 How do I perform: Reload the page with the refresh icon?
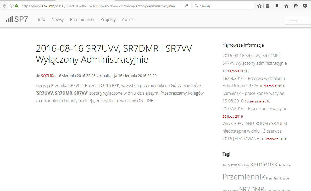(x=186, y=6)
